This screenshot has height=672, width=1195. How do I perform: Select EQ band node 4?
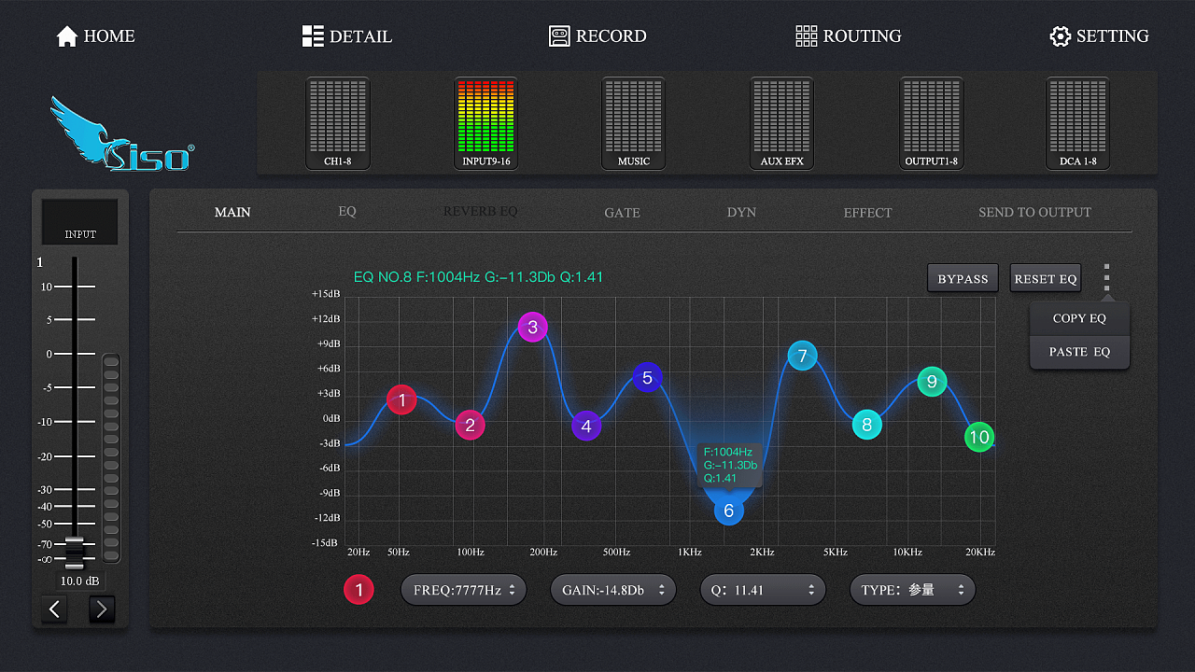point(586,426)
